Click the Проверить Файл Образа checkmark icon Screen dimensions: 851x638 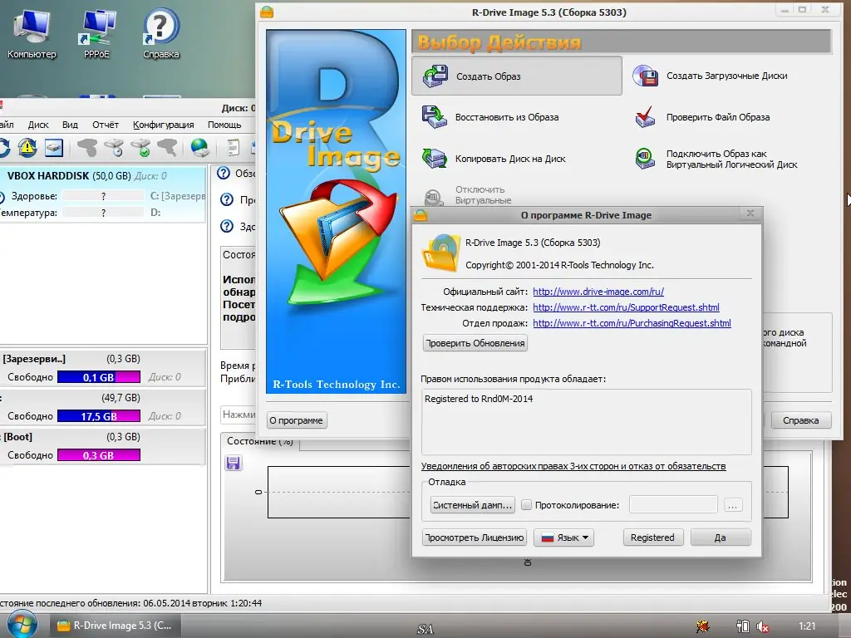point(645,117)
